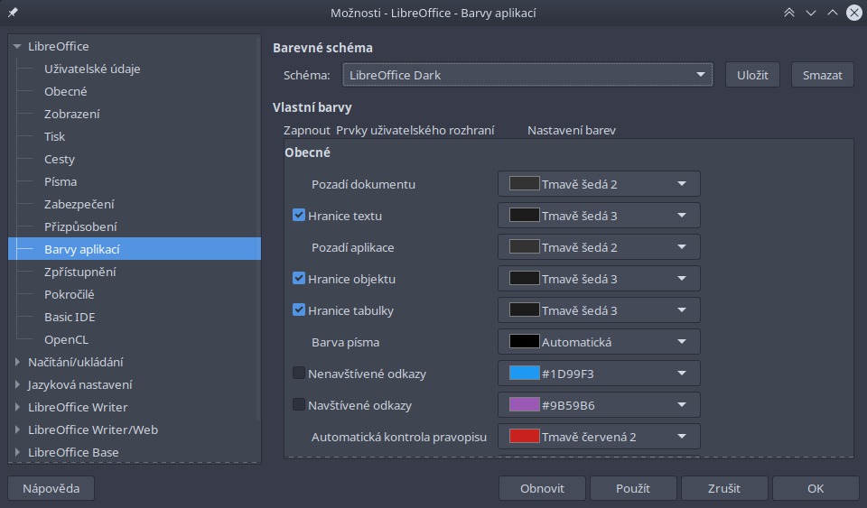This screenshot has height=508, width=867.
Task: Click the keep-above double chevron icon
Action: pyautogui.click(x=789, y=13)
